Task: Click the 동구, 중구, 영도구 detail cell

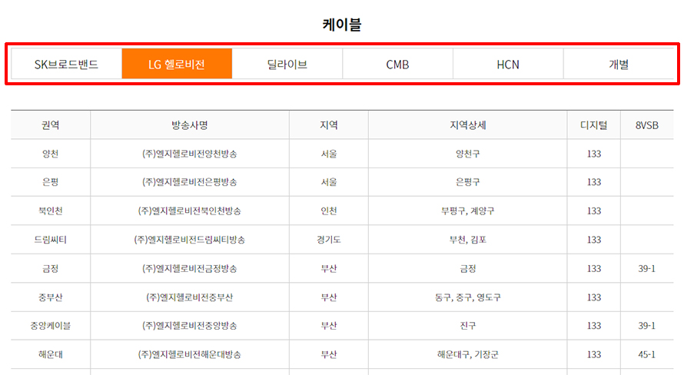Action: point(467,297)
